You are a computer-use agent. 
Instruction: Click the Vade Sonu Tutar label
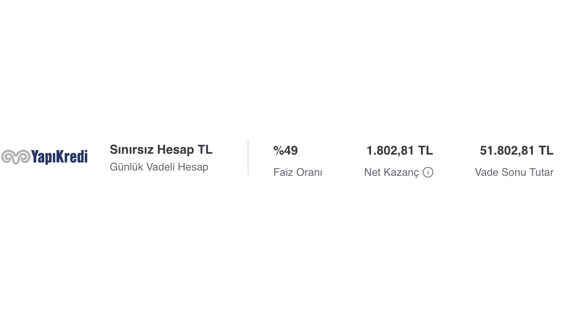point(514,172)
